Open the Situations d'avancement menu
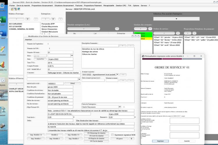218x145 pixels. coord(64,6)
